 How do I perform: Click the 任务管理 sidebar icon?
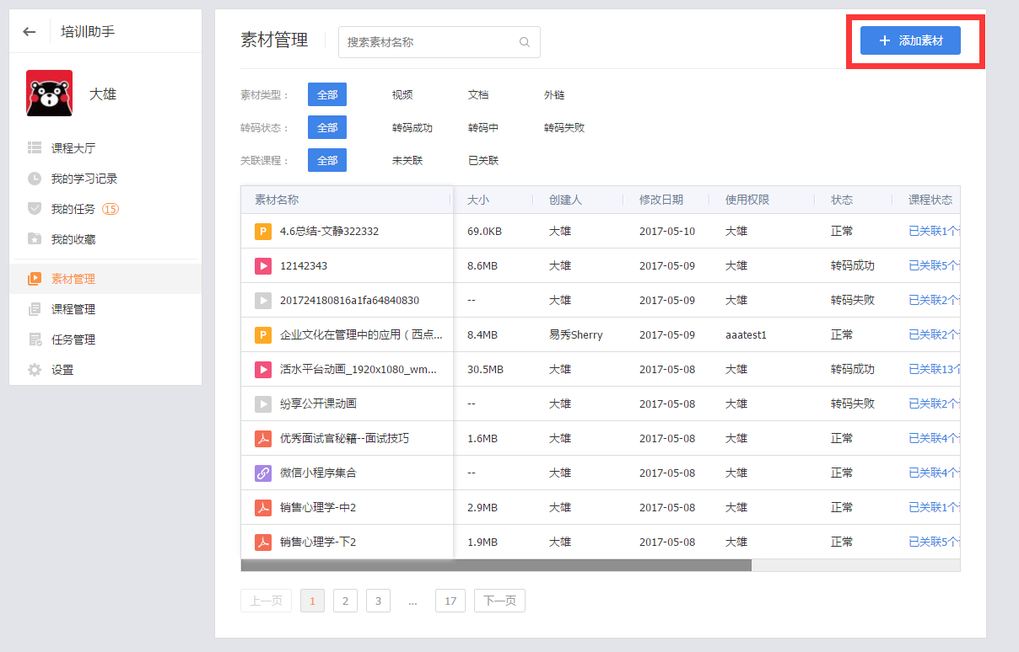point(35,339)
